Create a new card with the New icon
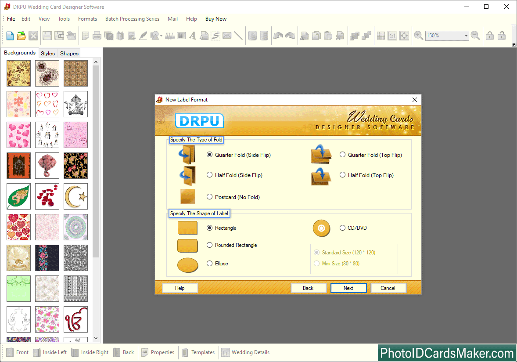This screenshot has width=517, height=362. tap(10, 36)
